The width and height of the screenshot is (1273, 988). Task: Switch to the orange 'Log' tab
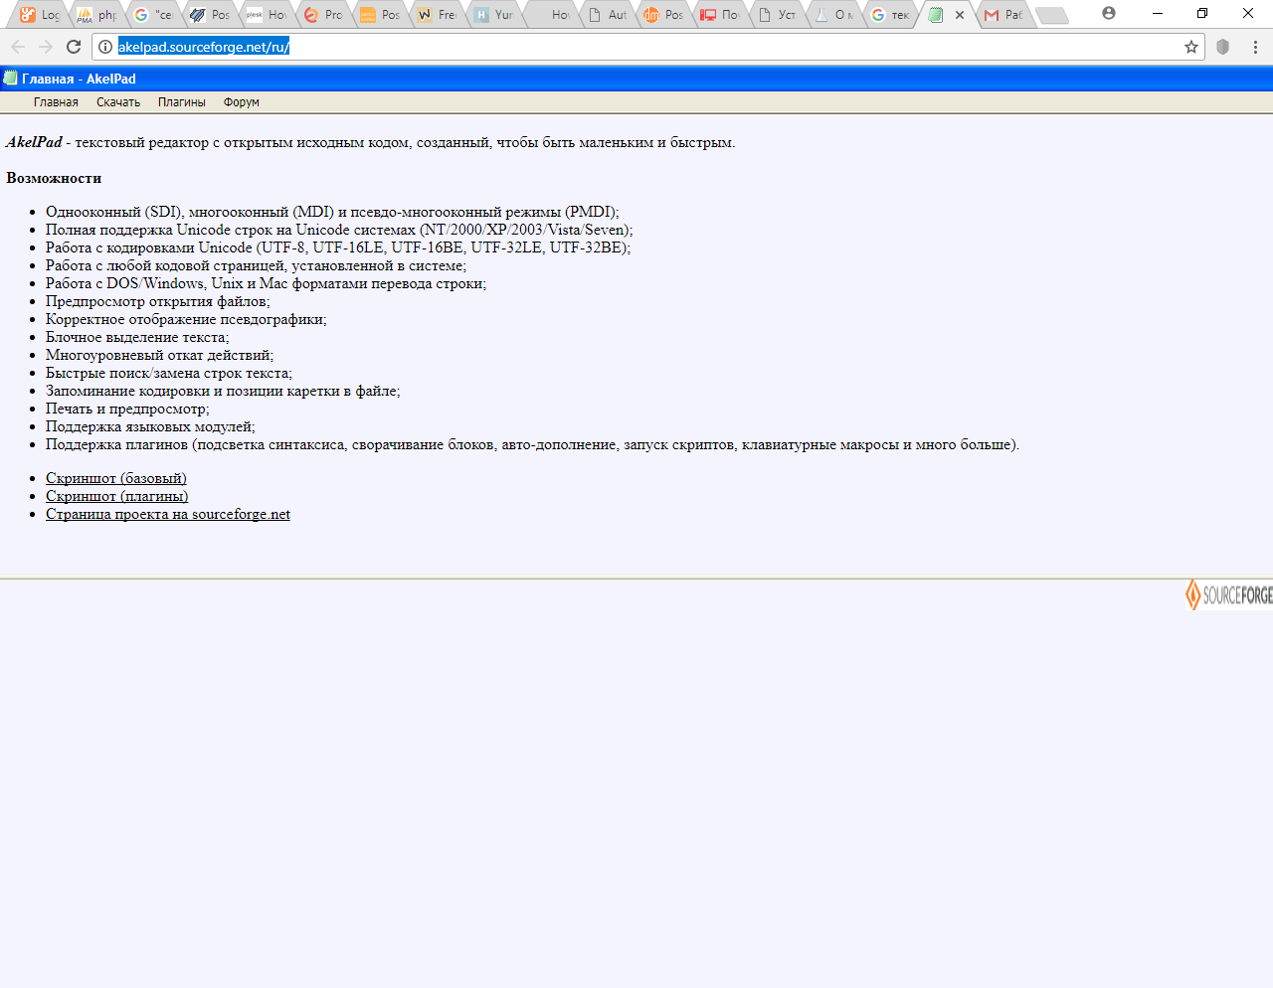pos(41,15)
